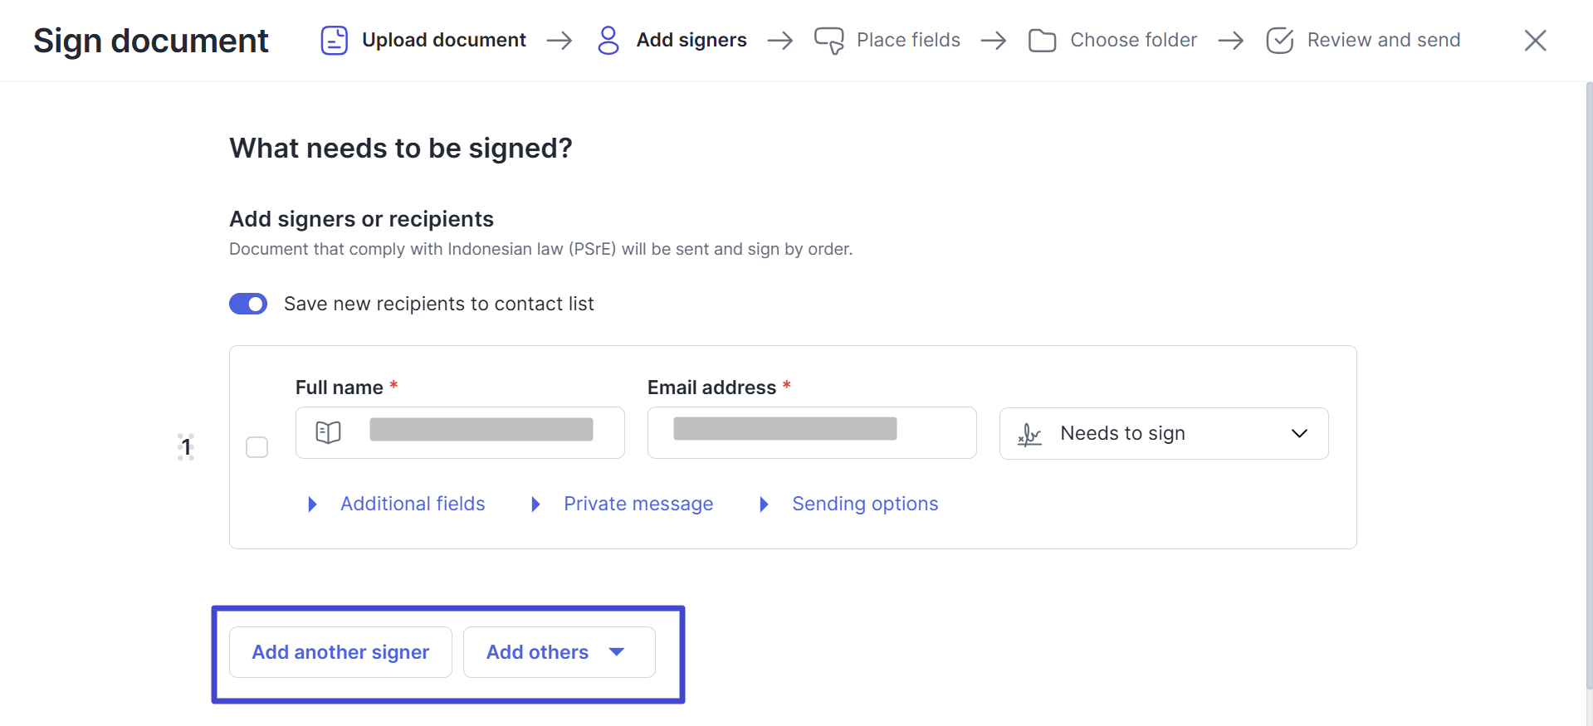Click the Add signers person icon

[608, 40]
